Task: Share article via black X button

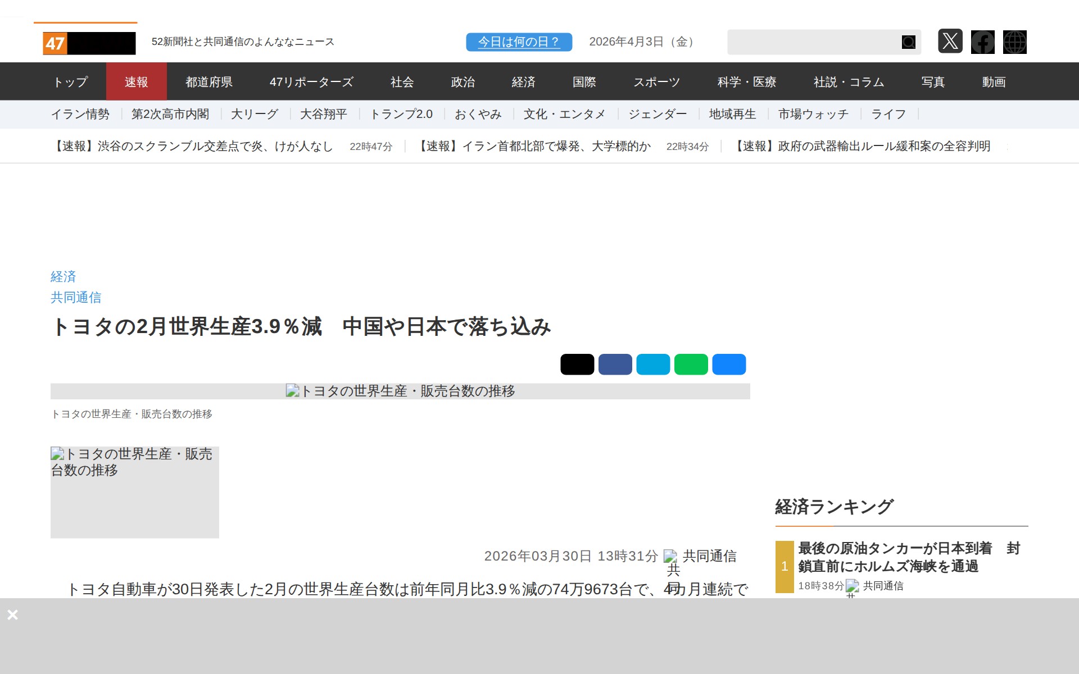Action: [x=577, y=365]
